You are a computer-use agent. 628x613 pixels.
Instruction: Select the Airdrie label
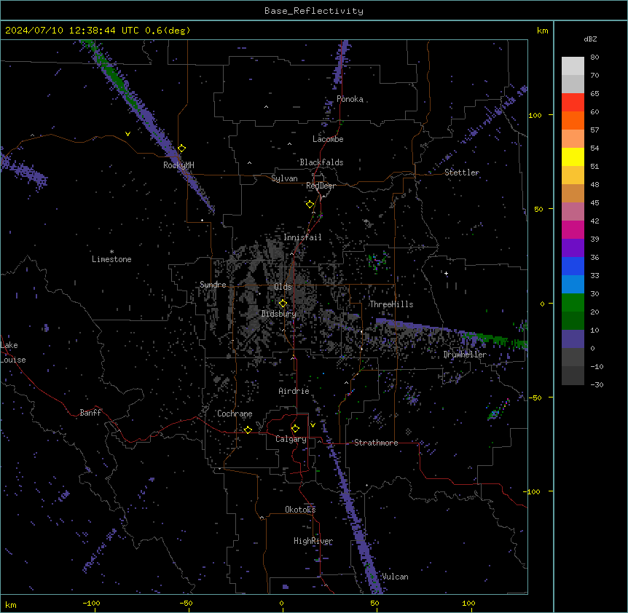click(x=294, y=391)
